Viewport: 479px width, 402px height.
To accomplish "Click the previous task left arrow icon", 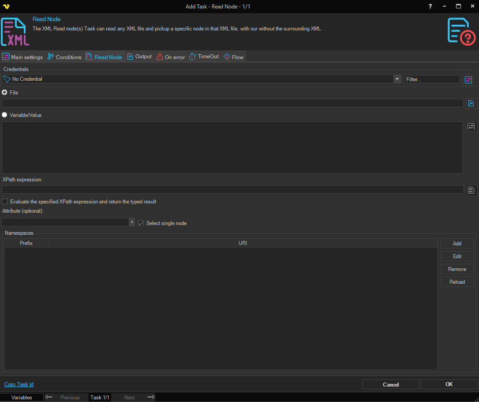I will 49,397.
